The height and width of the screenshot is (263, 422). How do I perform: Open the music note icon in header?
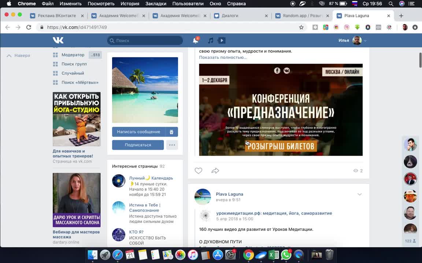[211, 40]
